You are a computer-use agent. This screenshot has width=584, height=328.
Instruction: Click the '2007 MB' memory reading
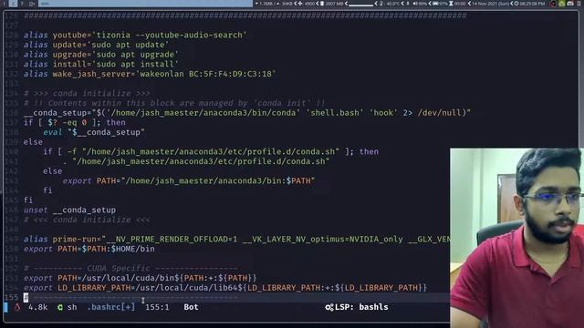pos(335,4)
